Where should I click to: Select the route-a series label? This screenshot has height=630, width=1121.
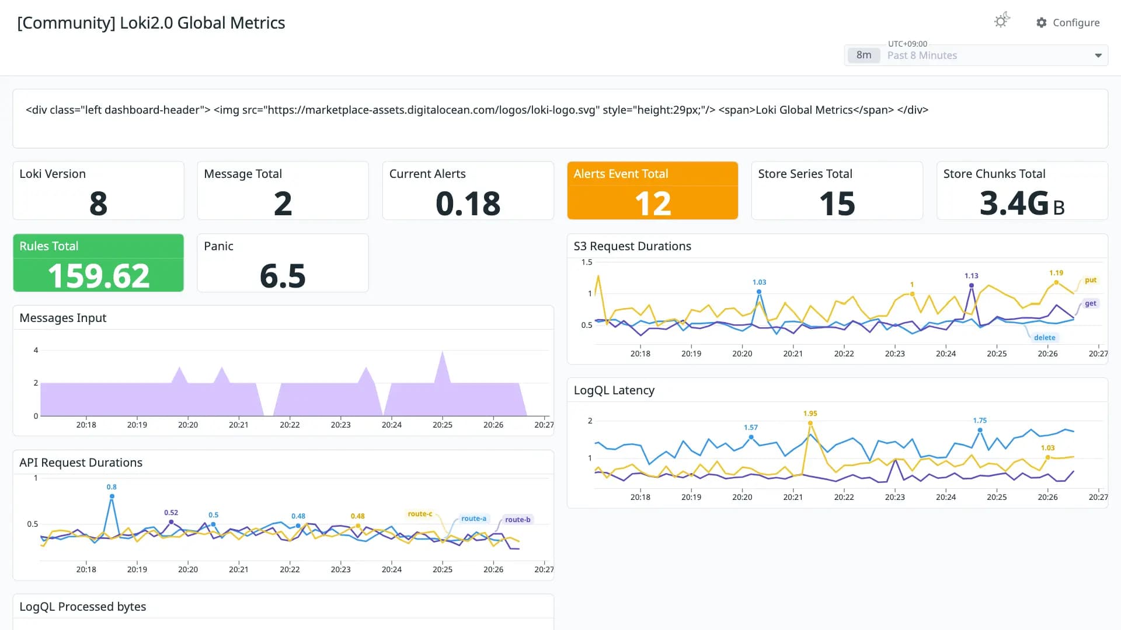click(x=474, y=519)
